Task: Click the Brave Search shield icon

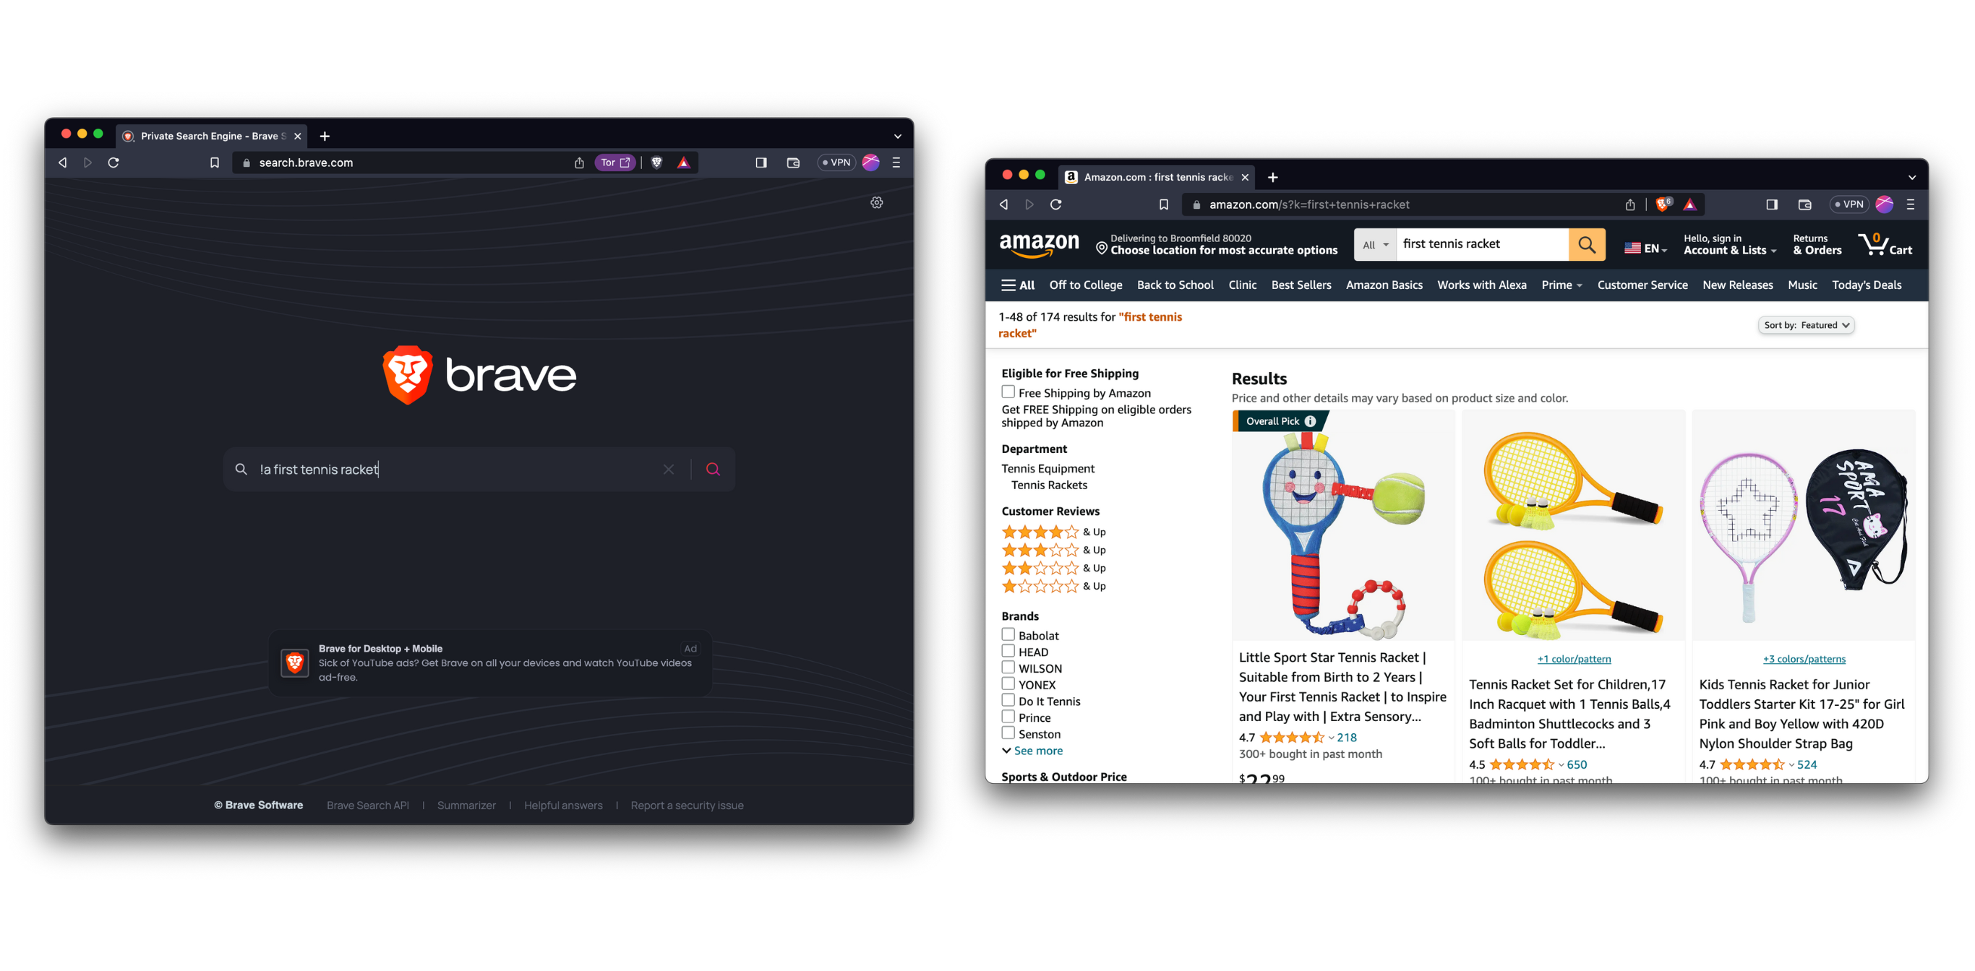Action: click(x=656, y=163)
